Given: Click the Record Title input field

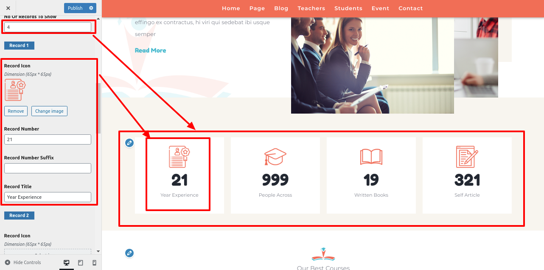Looking at the screenshot, I should tap(48, 197).
